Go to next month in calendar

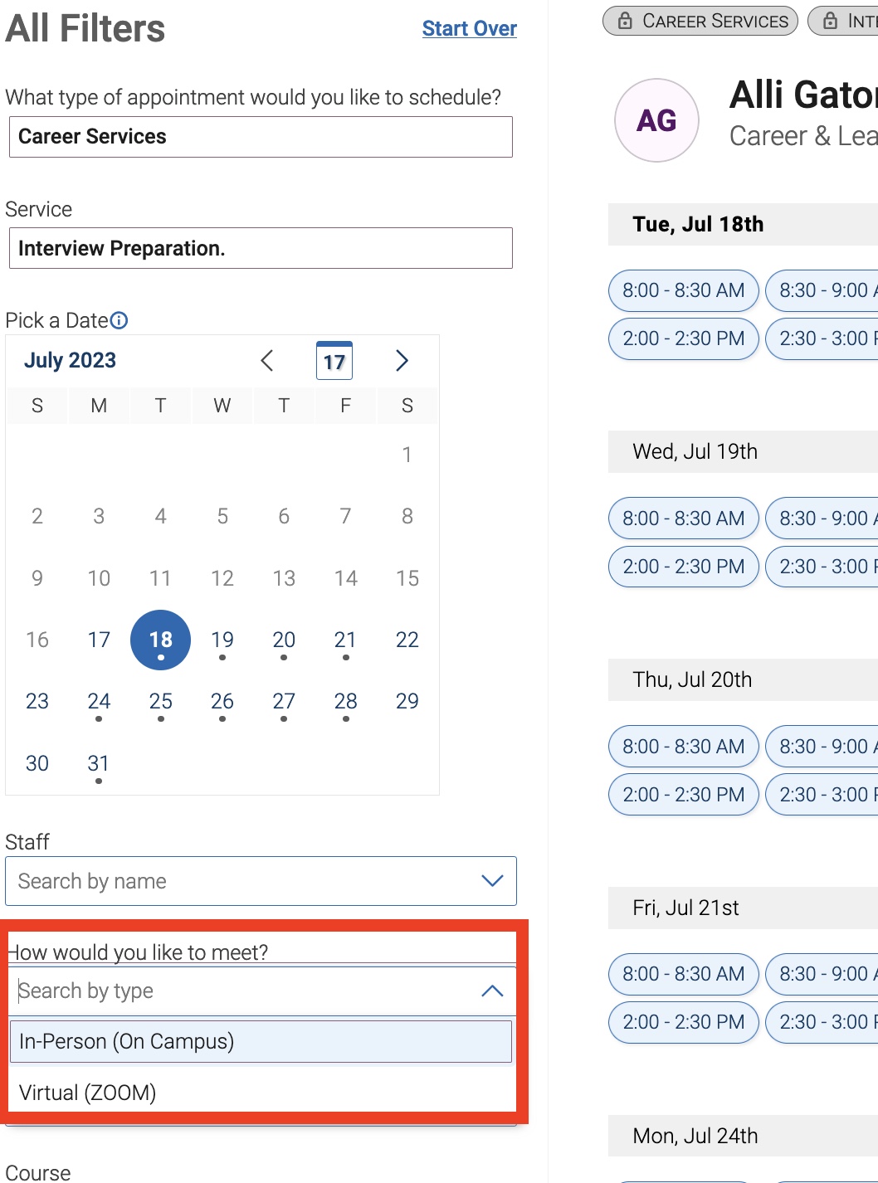[x=402, y=361]
